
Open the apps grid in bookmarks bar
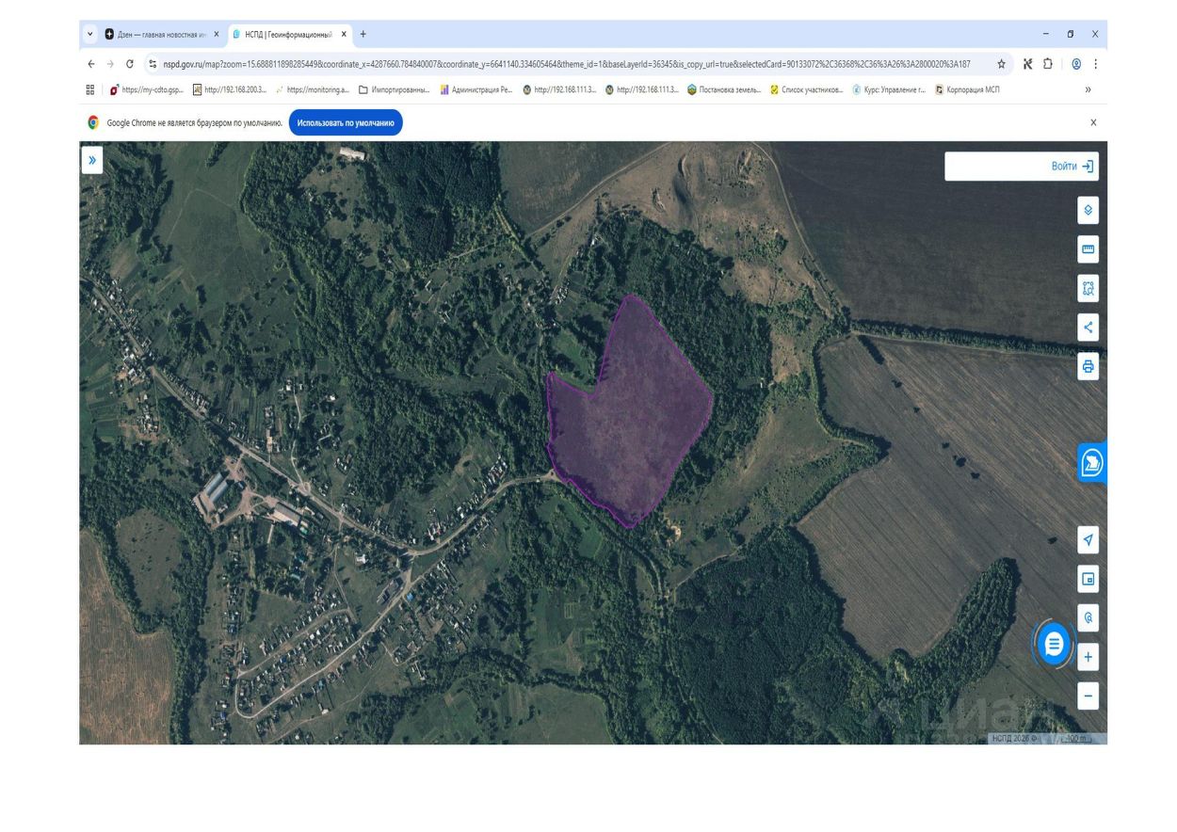pyautogui.click(x=90, y=89)
